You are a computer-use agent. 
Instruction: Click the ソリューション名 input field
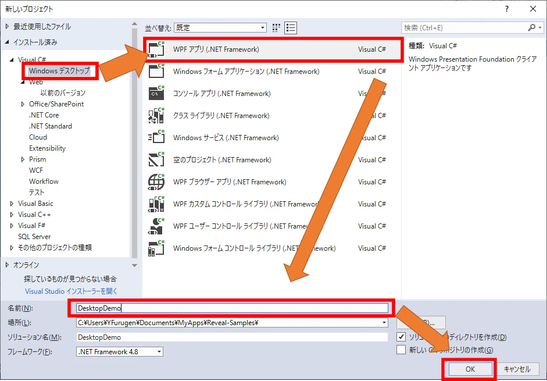[232, 337]
